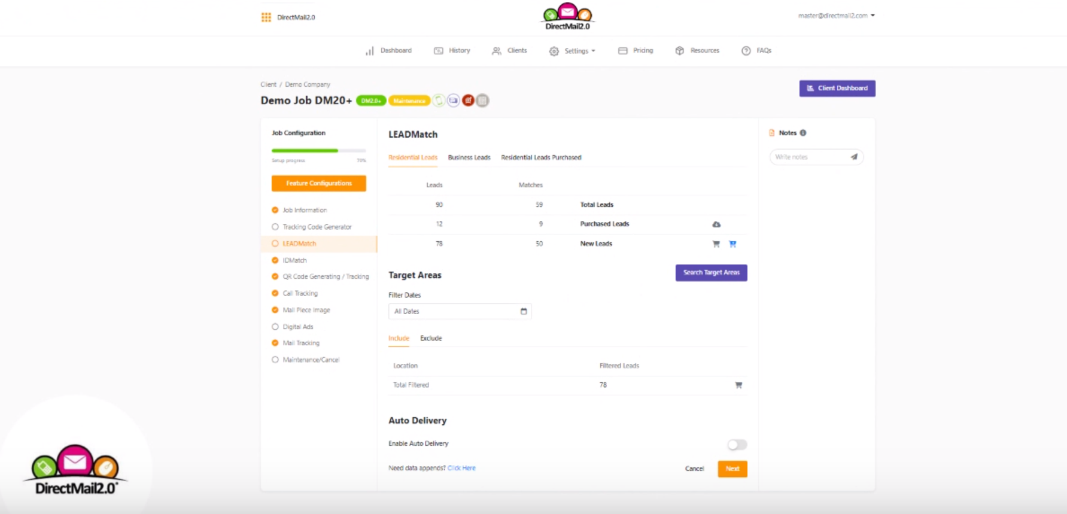Click the Settings gear icon

coord(554,51)
